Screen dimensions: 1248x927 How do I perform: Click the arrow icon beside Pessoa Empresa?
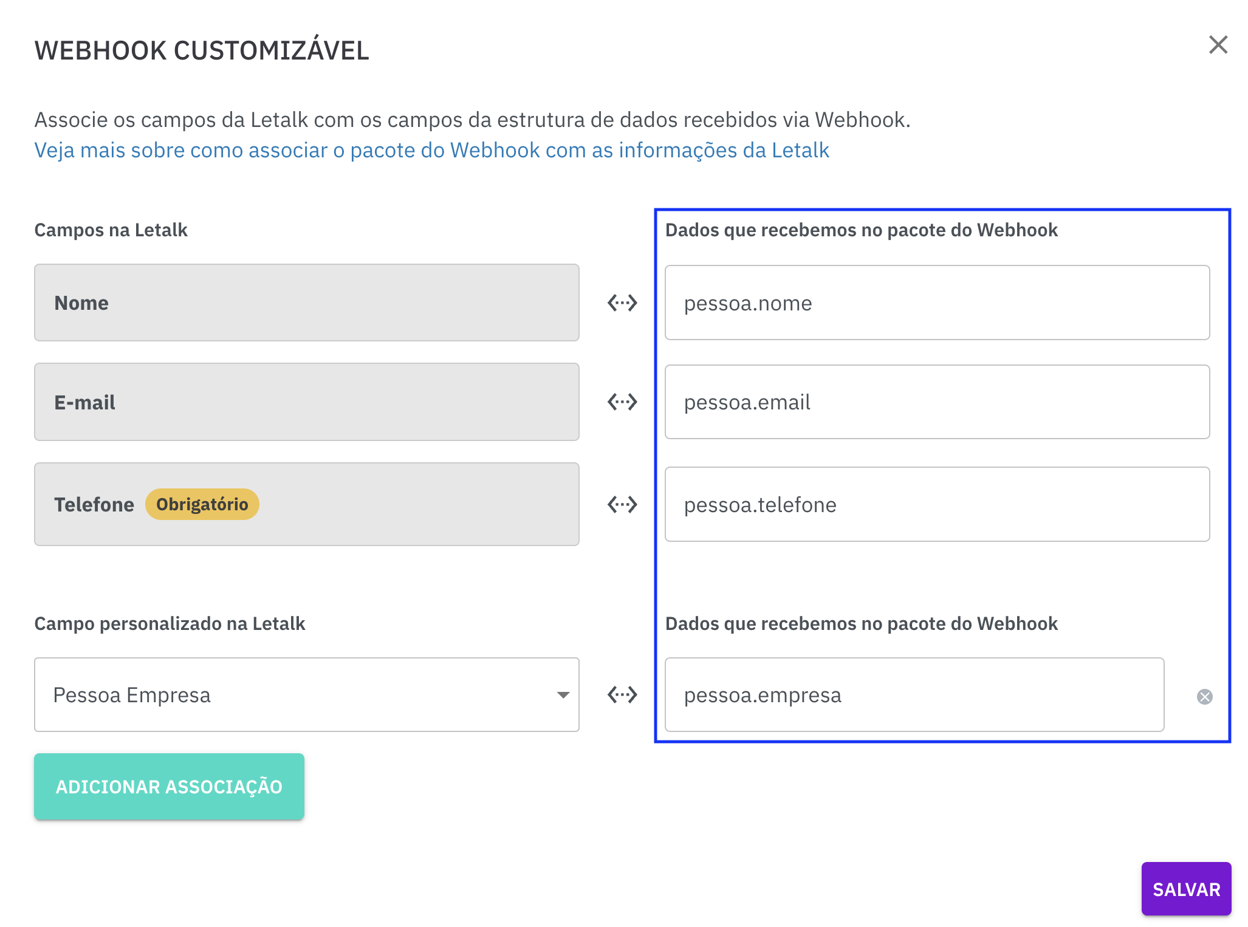point(622,694)
